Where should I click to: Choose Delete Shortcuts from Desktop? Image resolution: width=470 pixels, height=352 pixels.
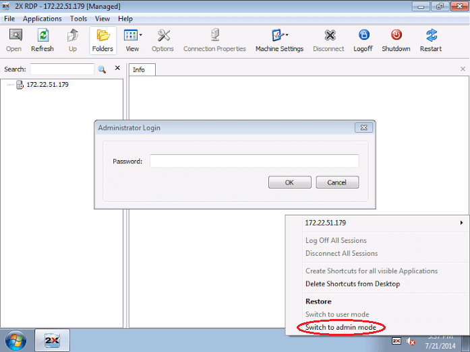(x=353, y=284)
